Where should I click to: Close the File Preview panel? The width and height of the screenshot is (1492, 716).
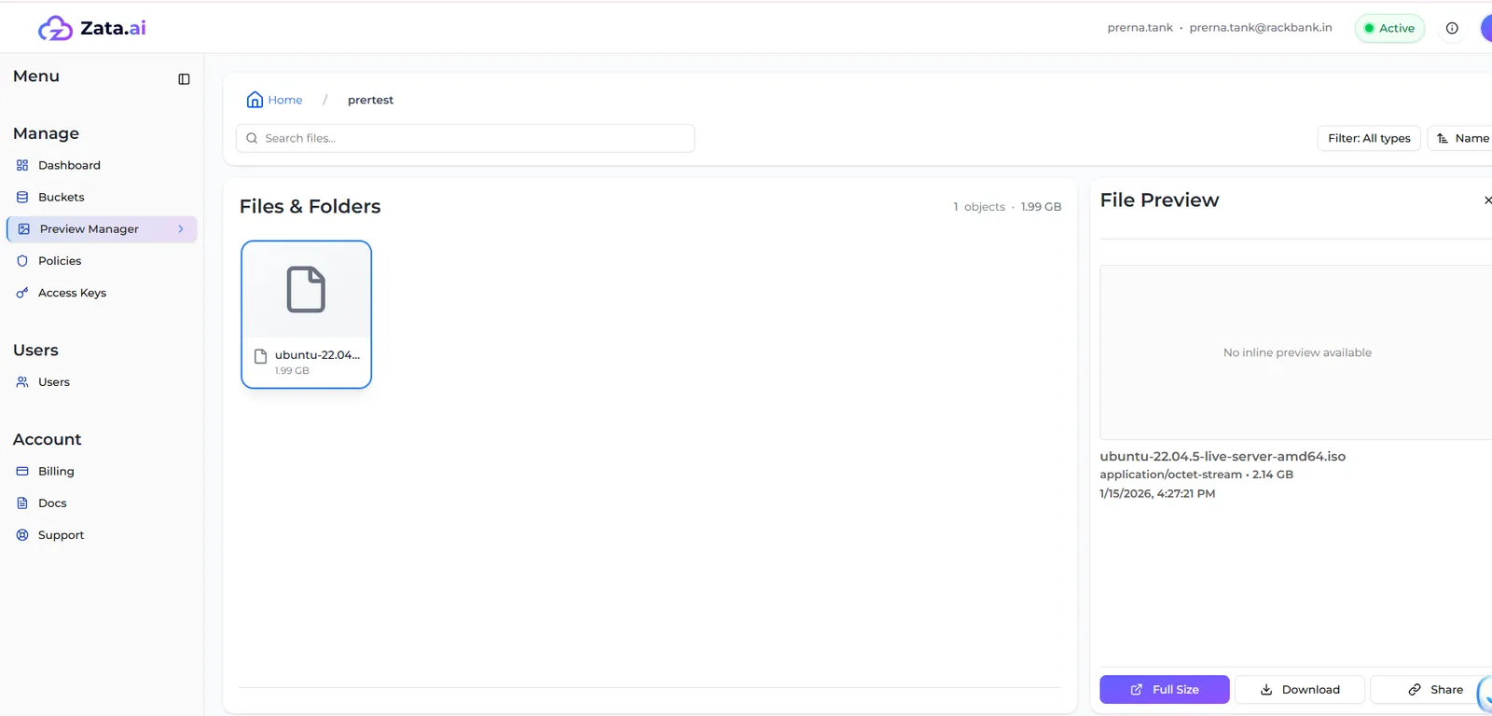(1487, 200)
